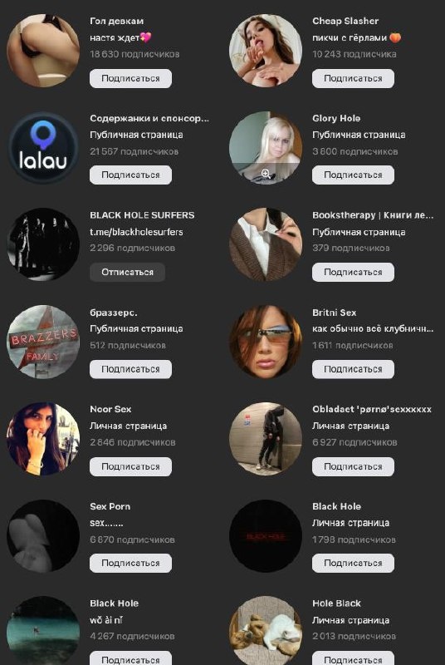Screen dimensions: 445x665
Task: Subscribe to Bookstherapy page
Action: point(353,273)
